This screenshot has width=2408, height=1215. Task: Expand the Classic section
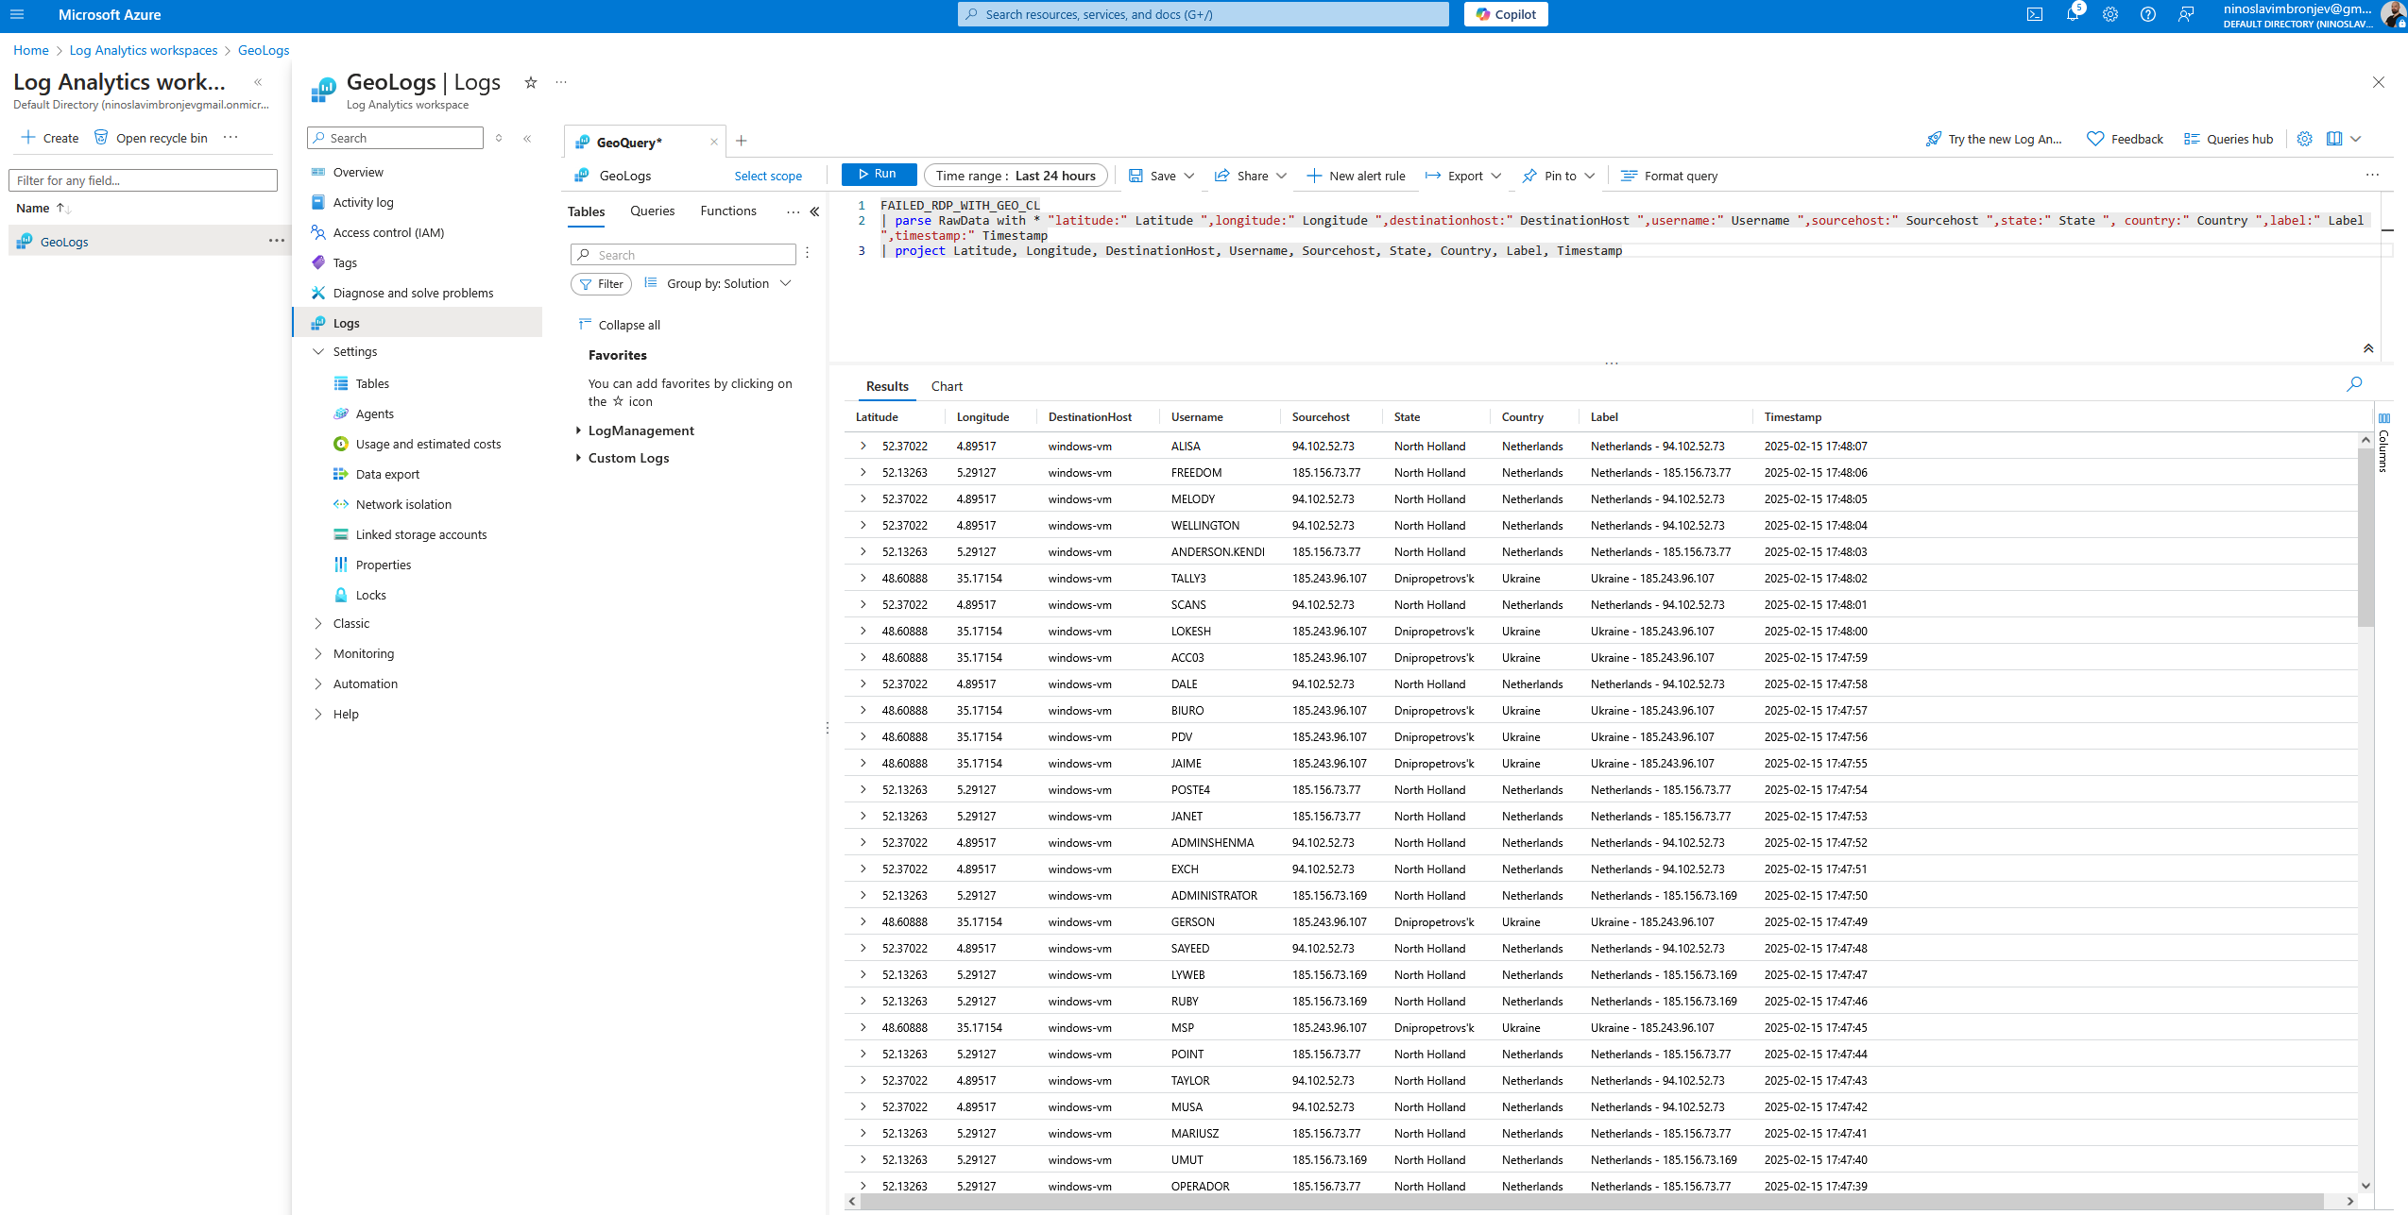pos(318,623)
